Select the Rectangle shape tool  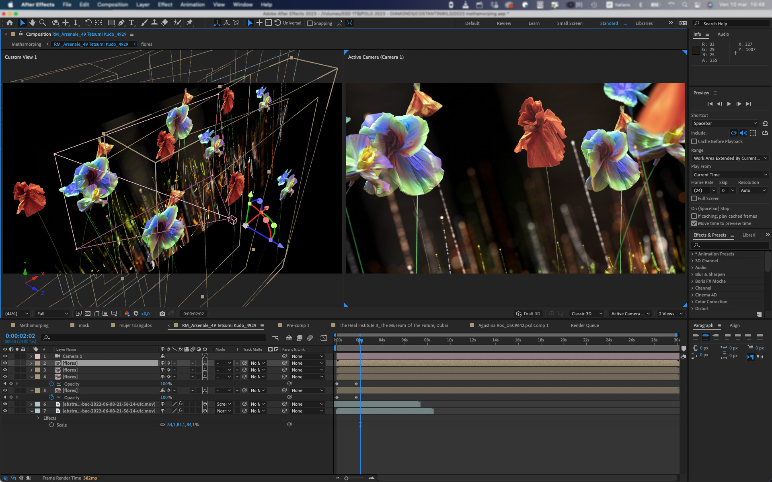click(111, 23)
